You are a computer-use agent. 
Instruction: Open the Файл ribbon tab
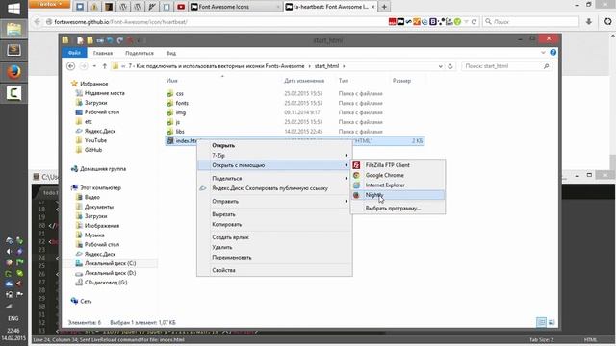[x=74, y=53]
